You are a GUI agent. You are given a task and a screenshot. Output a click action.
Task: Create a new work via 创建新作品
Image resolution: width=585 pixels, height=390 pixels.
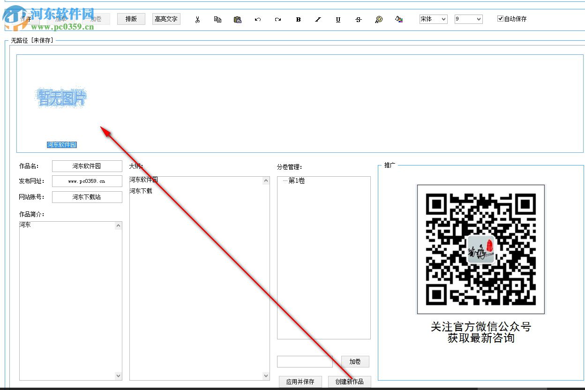349,382
